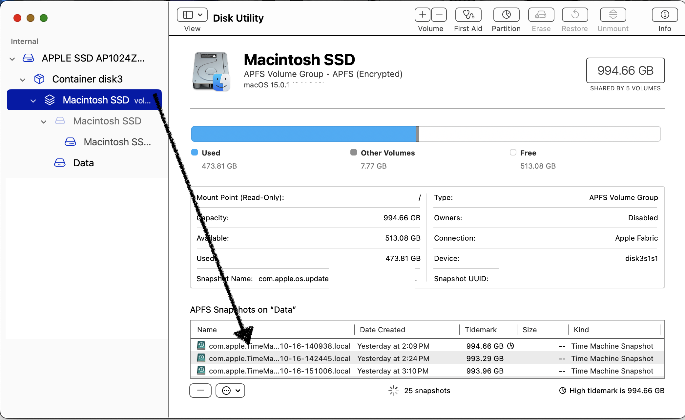This screenshot has height=420, width=685.
Task: Select snapshot ending 151006.local
Action: click(x=280, y=371)
